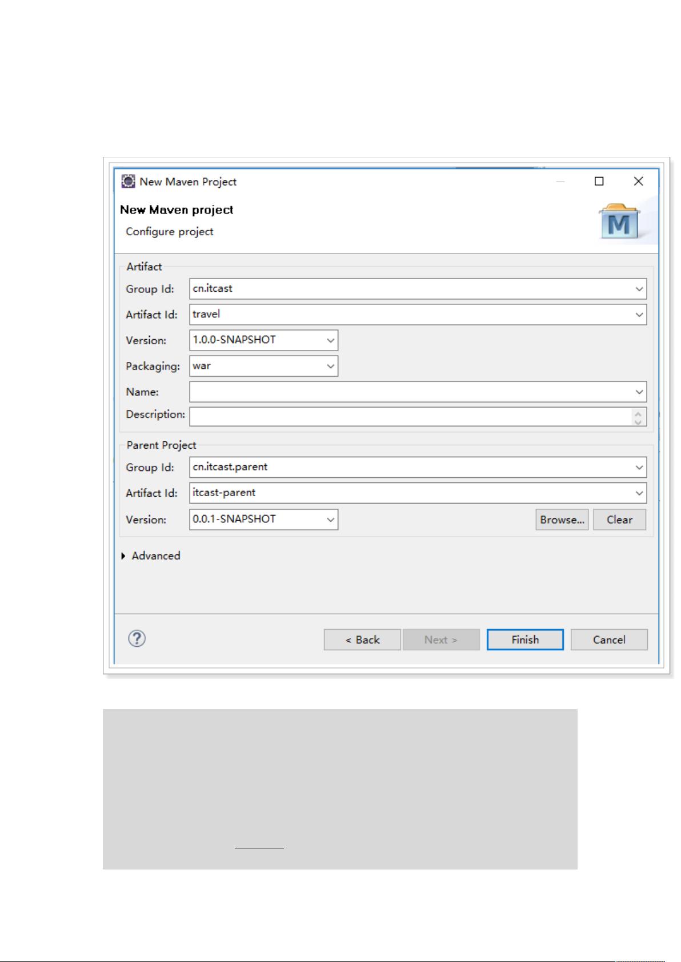Close the New Maven Project dialog
This screenshot has height=962, width=681.
(x=639, y=181)
